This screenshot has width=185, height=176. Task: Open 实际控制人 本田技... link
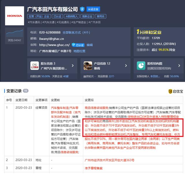tap(148, 76)
